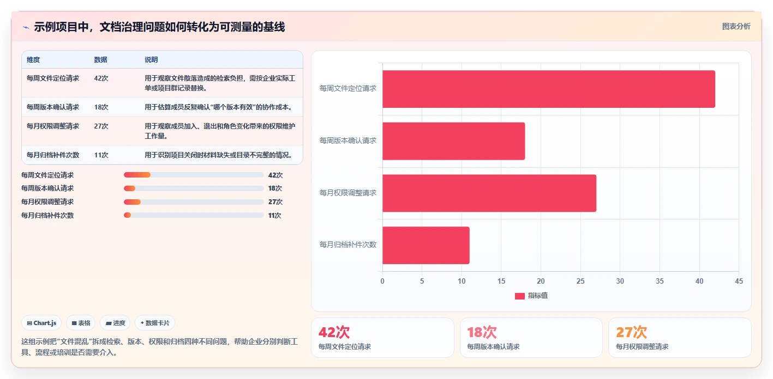The width and height of the screenshot is (773, 379).
Task: Click the 进度 tag chip
Action: coord(115,323)
